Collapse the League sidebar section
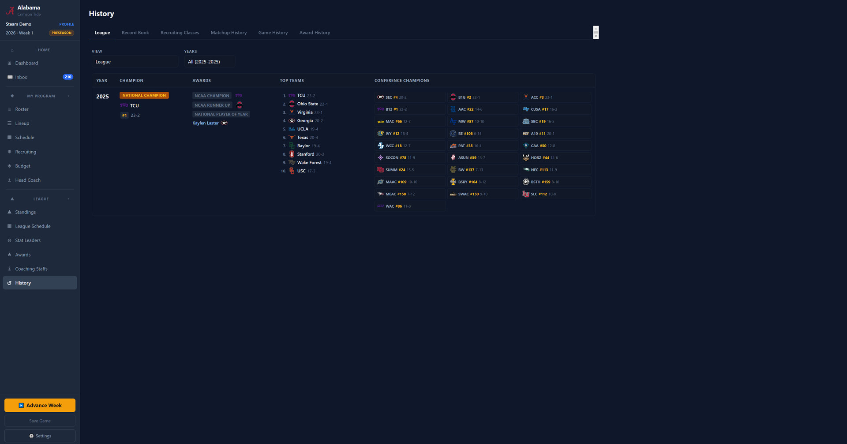The height and width of the screenshot is (444, 847). (68, 199)
